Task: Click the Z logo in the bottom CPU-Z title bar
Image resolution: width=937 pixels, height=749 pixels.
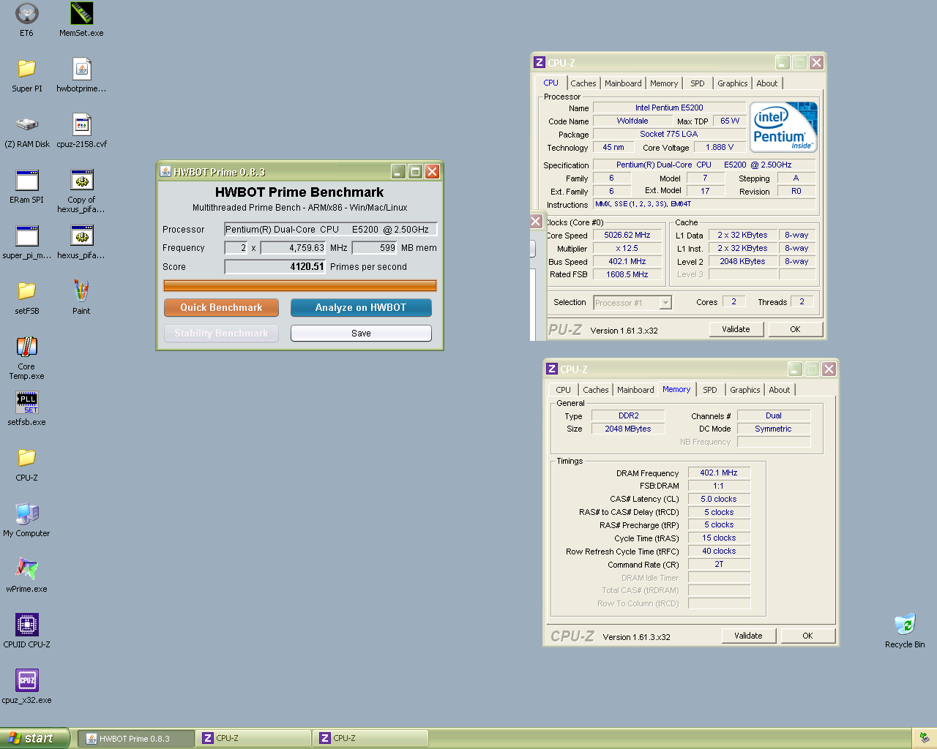Action: point(552,369)
